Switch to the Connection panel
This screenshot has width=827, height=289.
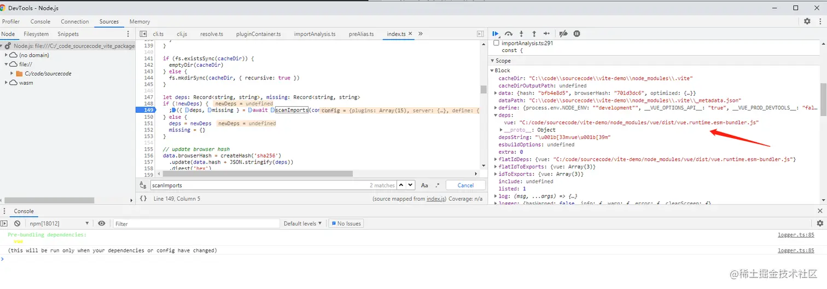(75, 21)
